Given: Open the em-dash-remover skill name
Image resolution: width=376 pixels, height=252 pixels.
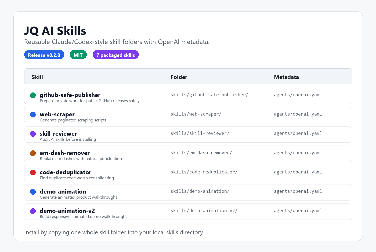Looking at the screenshot, I should (x=65, y=153).
